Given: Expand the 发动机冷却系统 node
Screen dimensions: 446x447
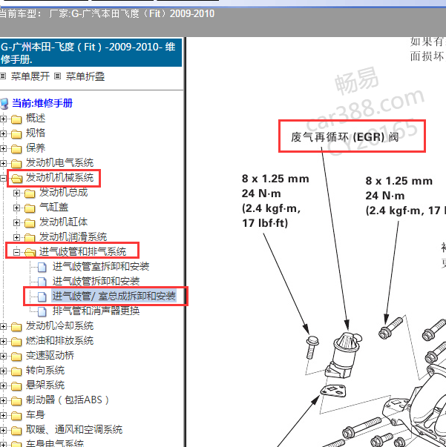Looking at the screenshot, I should 3,326.
